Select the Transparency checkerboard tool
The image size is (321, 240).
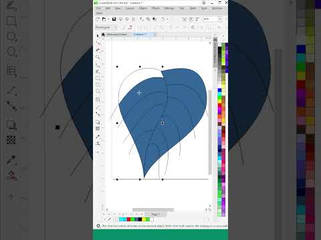tap(98, 129)
